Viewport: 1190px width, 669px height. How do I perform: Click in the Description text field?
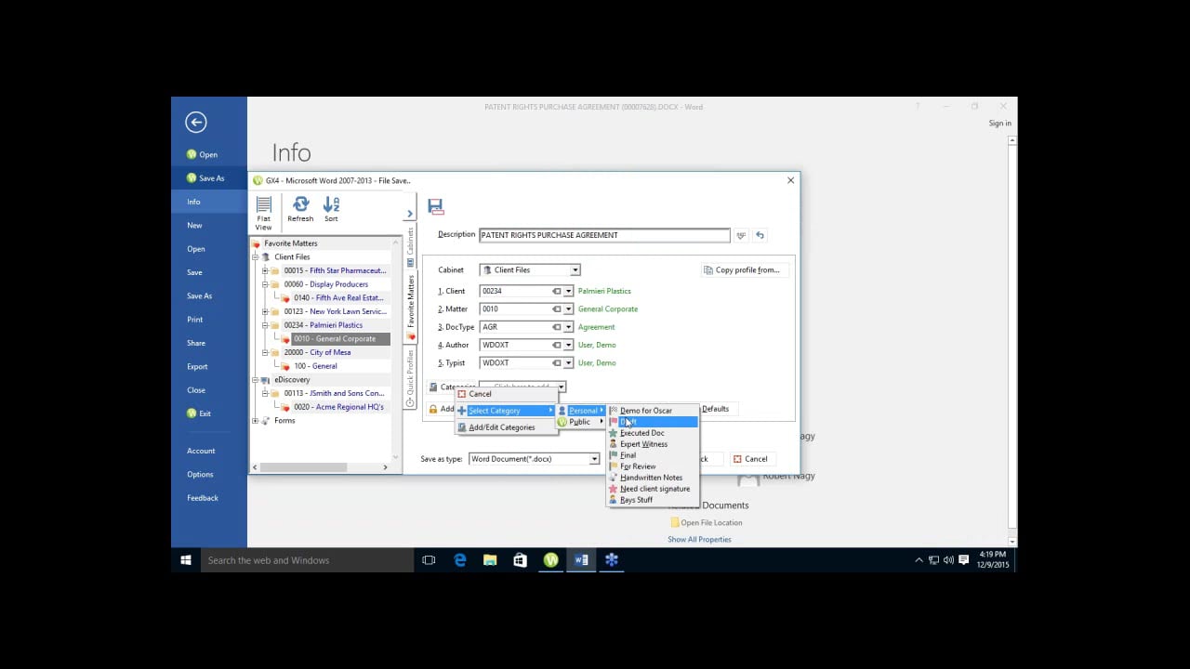(603, 236)
